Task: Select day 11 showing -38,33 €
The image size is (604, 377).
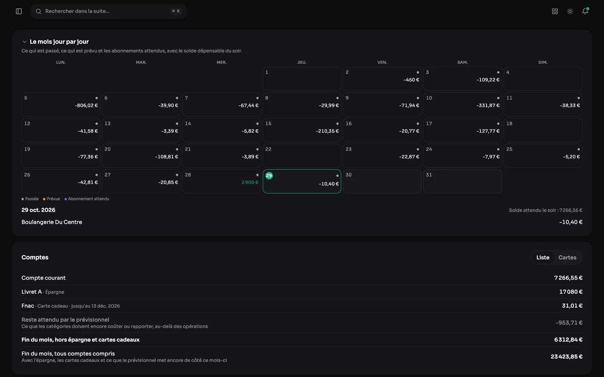Action: [543, 104]
